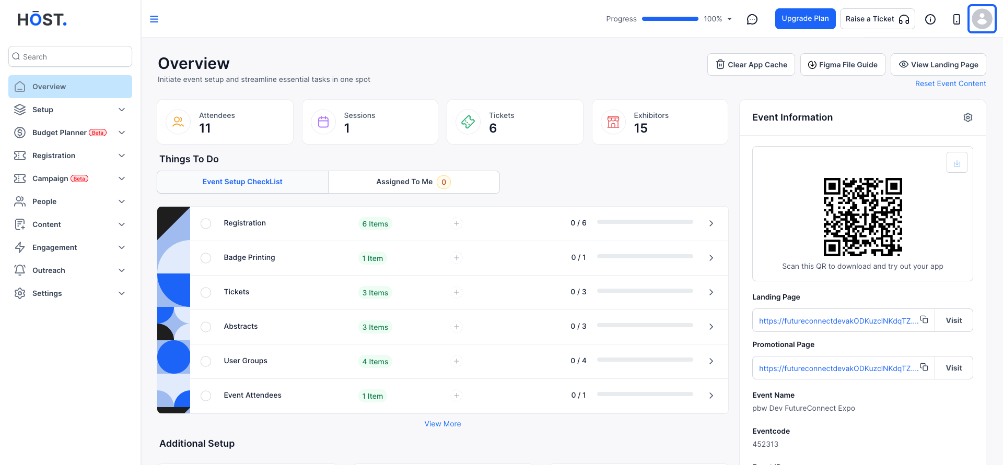Screen dimensions: 1003x465
Task: Switch to the Assigned To Me tab
Action: coord(414,182)
